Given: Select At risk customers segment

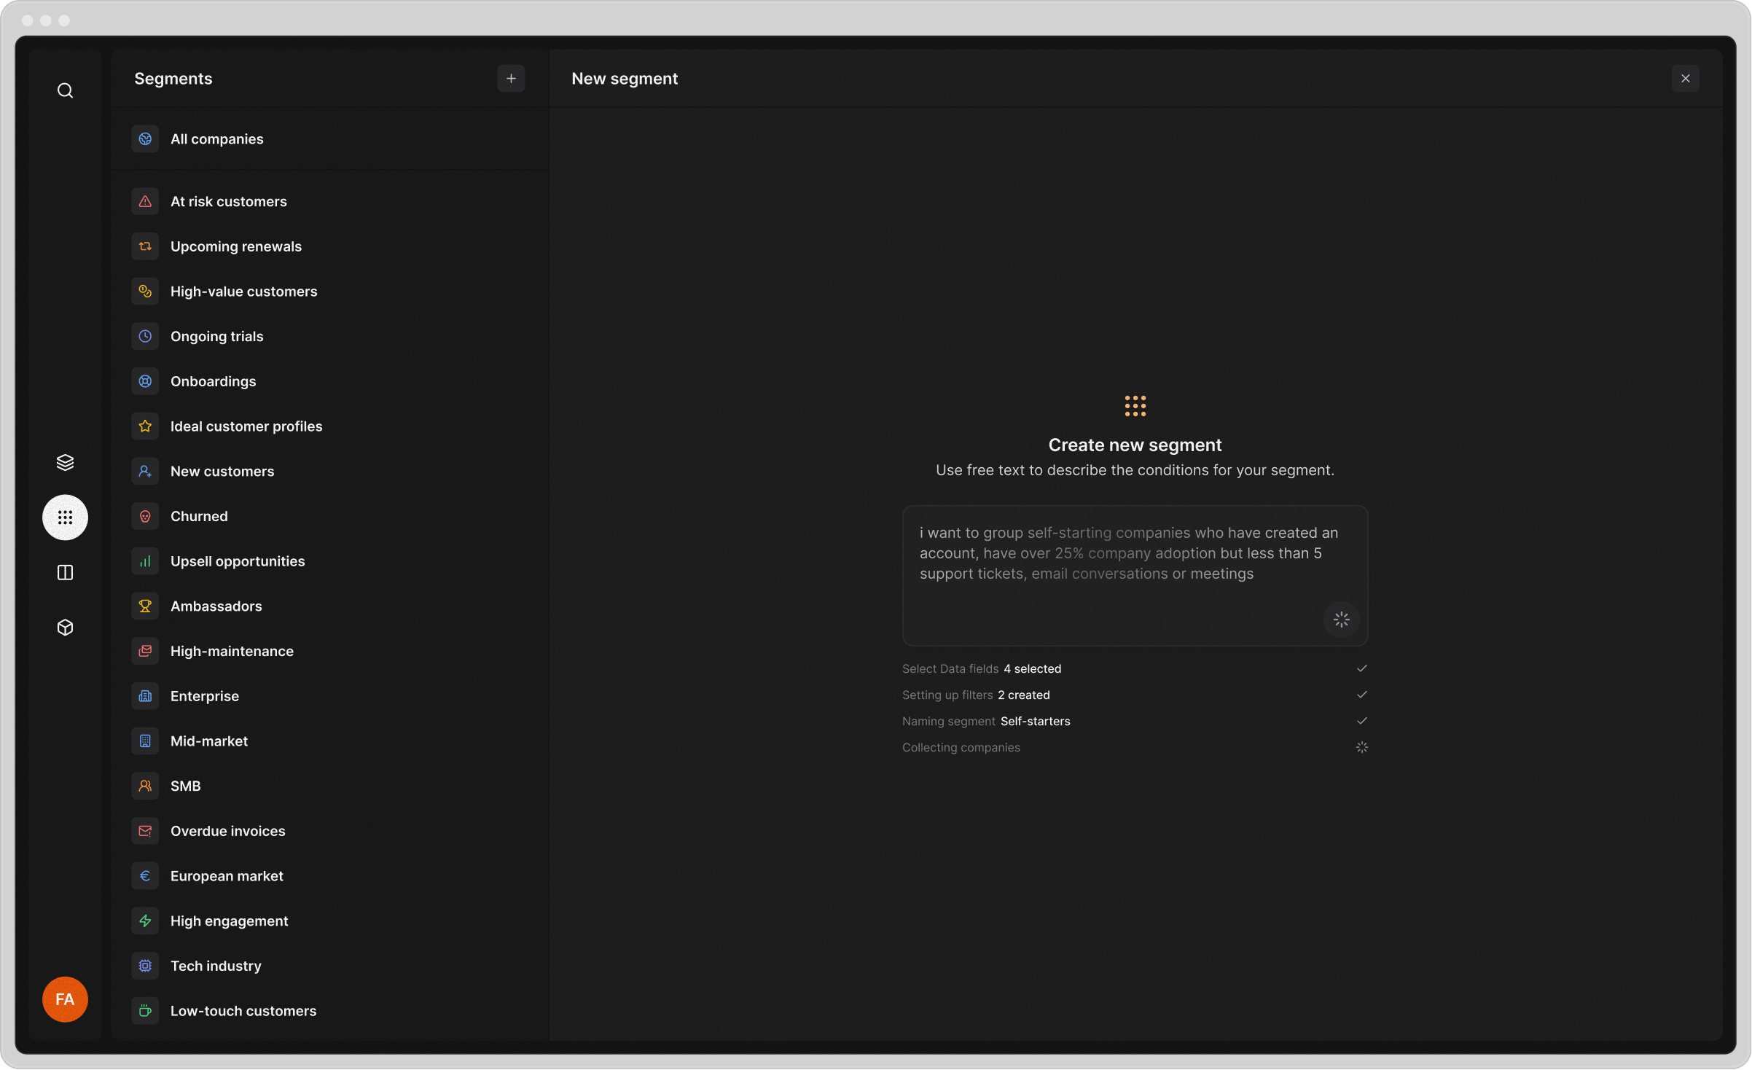Looking at the screenshot, I should coord(228,202).
